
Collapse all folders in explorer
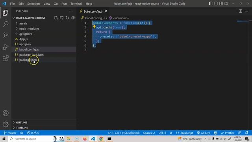pos(73,18)
